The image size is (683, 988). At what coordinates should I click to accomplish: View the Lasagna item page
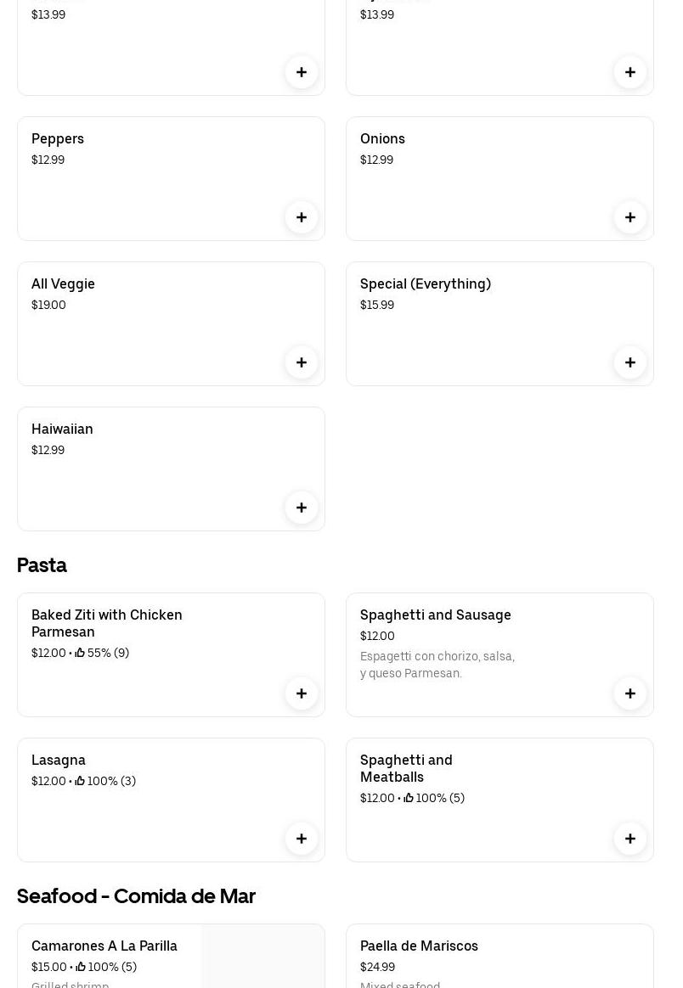(59, 761)
